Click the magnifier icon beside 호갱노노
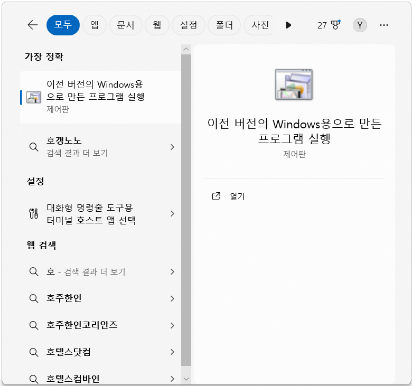This screenshot has height=386, width=412. 34,147
